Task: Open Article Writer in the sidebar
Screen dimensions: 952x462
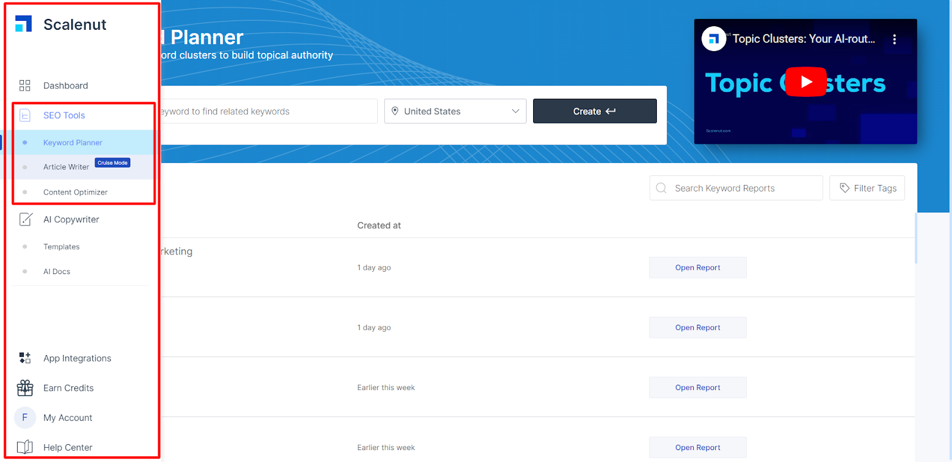Action: point(66,167)
